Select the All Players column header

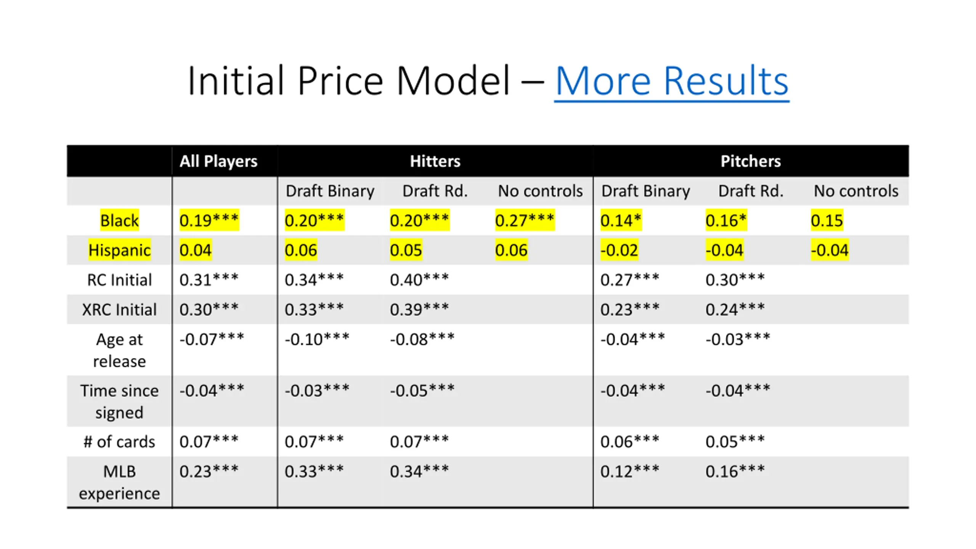click(218, 161)
